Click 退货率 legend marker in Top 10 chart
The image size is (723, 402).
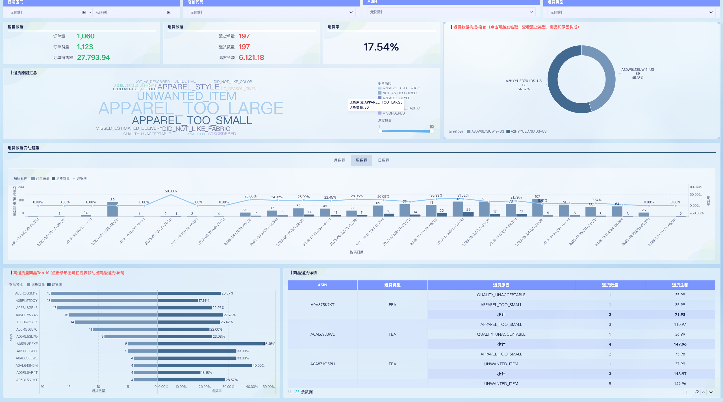[x=49, y=285]
